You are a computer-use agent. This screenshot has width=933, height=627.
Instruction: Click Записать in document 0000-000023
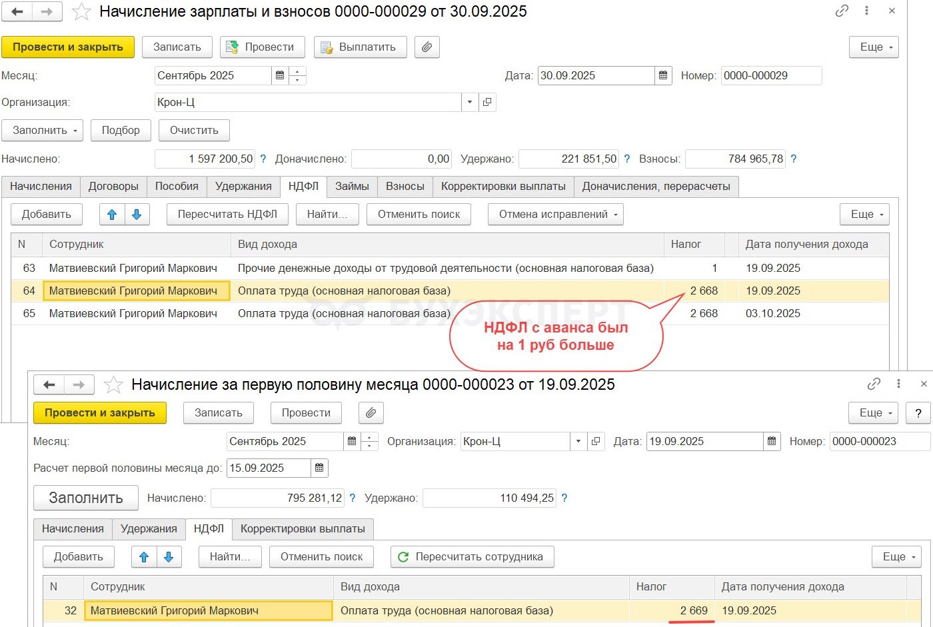click(219, 413)
